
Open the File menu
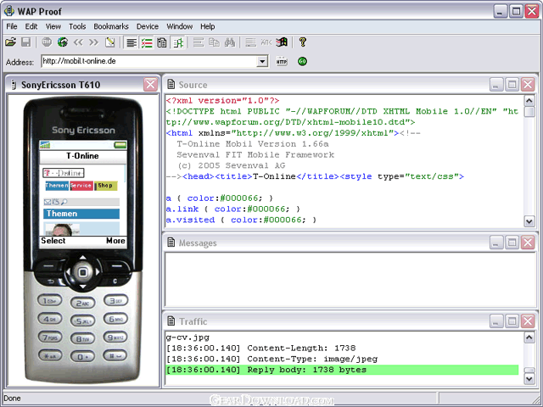pyautogui.click(x=11, y=26)
